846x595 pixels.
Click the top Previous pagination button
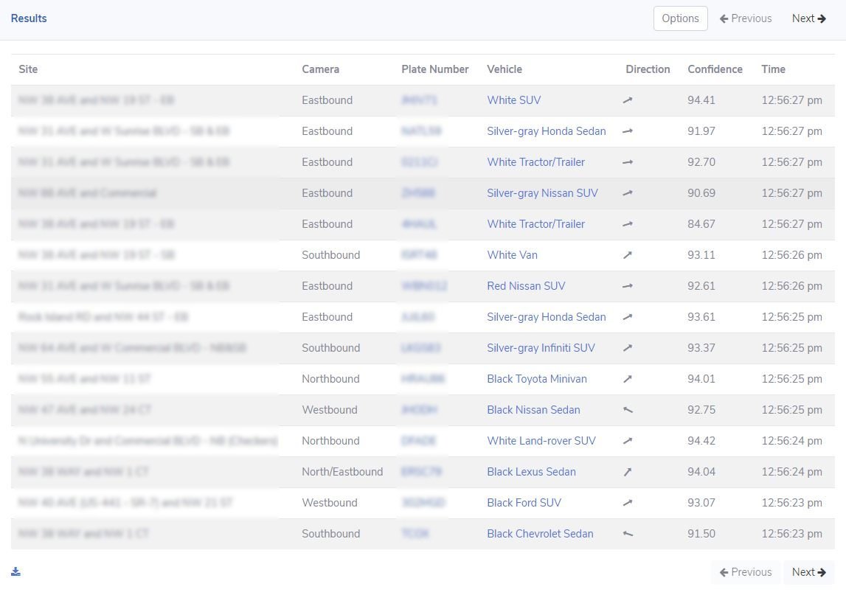pos(746,18)
